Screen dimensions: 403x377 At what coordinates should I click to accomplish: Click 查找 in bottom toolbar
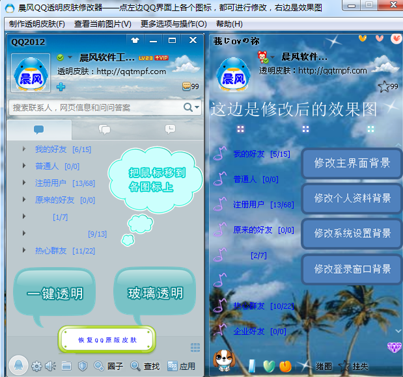[145, 366]
